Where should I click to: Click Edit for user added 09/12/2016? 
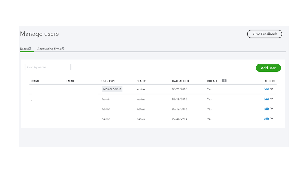tap(266, 109)
